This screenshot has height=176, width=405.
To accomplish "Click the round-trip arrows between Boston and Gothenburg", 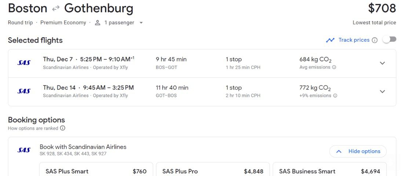I will (x=55, y=9).
